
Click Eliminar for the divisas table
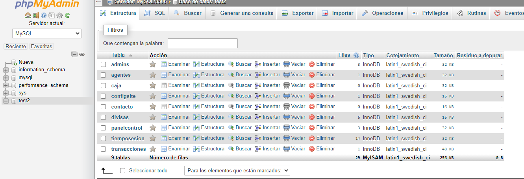[322, 117]
